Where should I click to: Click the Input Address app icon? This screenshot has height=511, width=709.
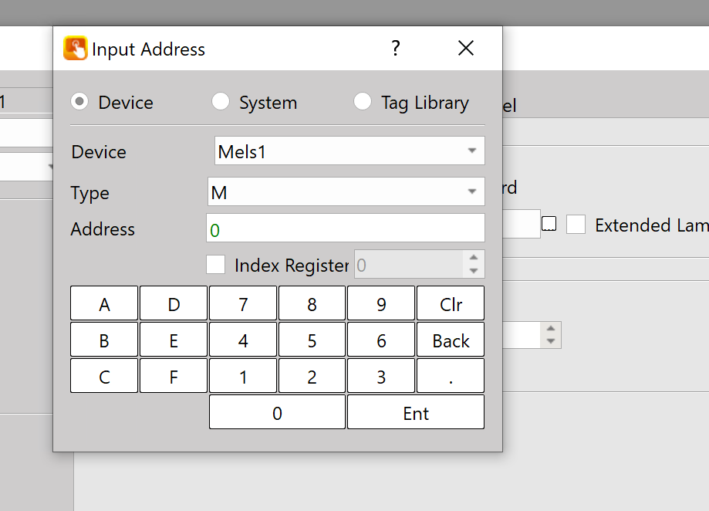76,49
